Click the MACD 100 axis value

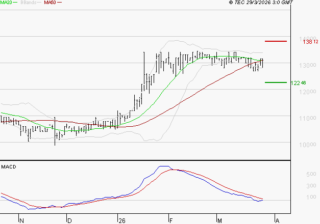click(311, 197)
